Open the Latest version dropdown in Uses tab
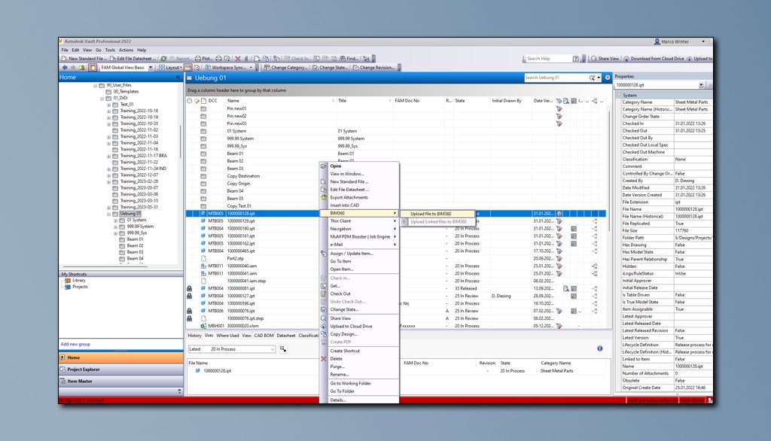Screen dimensions: 771x441 pyautogui.click(x=271, y=349)
